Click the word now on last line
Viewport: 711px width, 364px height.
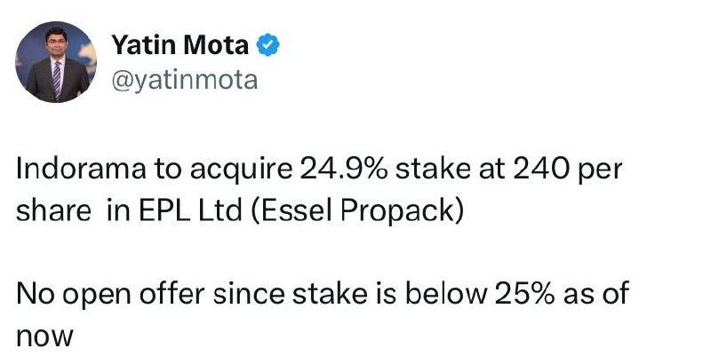44,337
